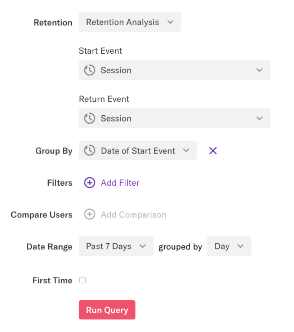Click the Add Filter link text
Image resolution: width=294 pixels, height=332 pixels.
tap(120, 183)
